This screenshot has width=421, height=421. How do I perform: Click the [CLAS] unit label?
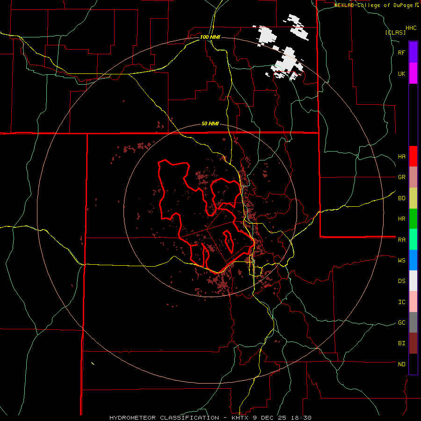[x=395, y=32]
